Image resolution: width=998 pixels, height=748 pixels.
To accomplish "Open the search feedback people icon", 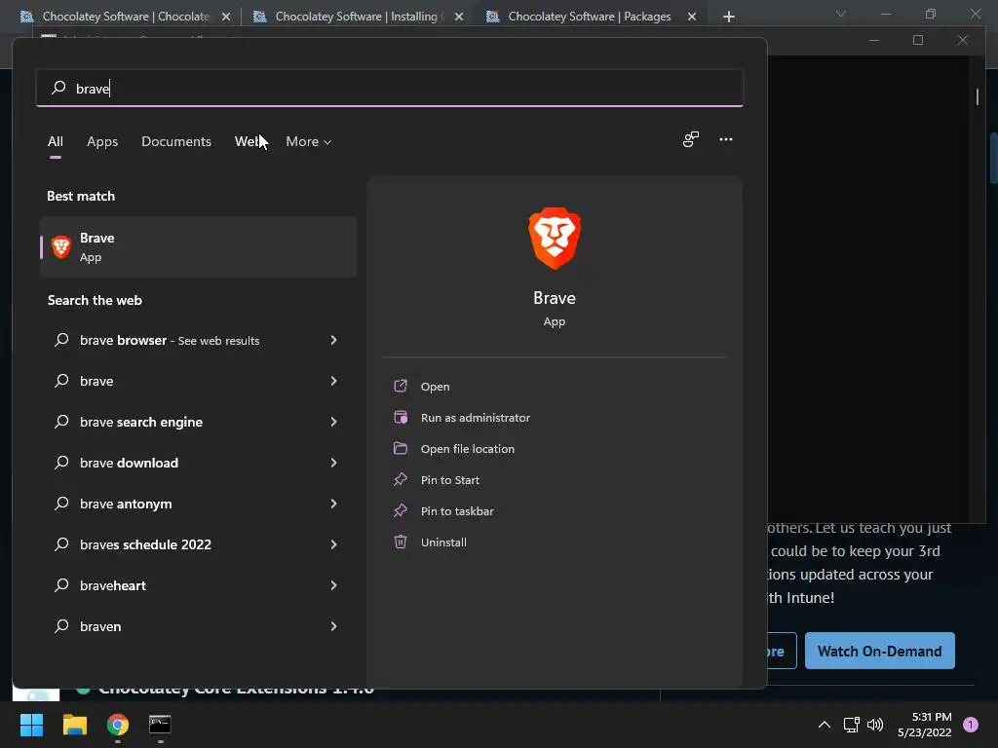I will tap(691, 139).
